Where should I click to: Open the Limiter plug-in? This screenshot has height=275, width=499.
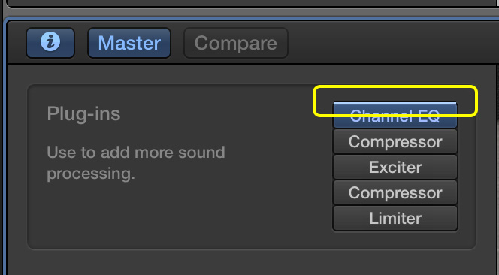[395, 218]
